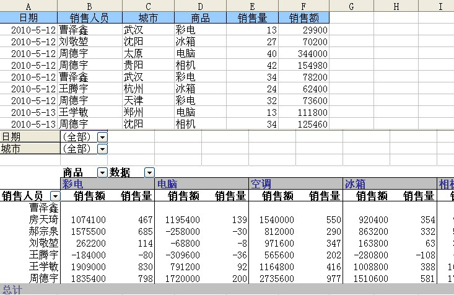This screenshot has width=454, height=295.
Task: Select the 彩电 pivot column header
Action: (x=107, y=184)
